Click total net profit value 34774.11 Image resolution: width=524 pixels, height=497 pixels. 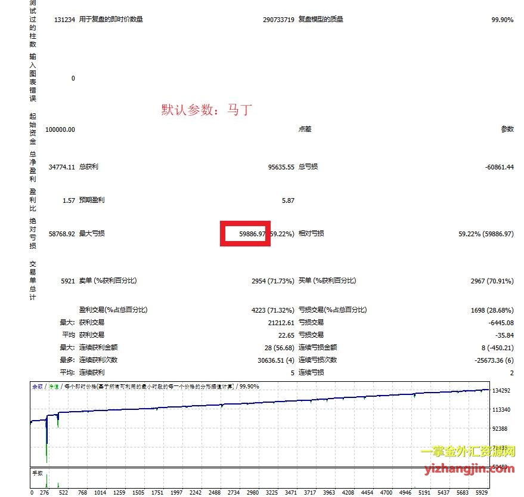[x=60, y=167]
